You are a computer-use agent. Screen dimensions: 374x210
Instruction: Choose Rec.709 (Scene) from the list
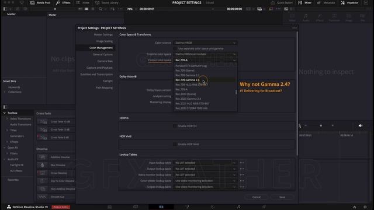point(185,71)
